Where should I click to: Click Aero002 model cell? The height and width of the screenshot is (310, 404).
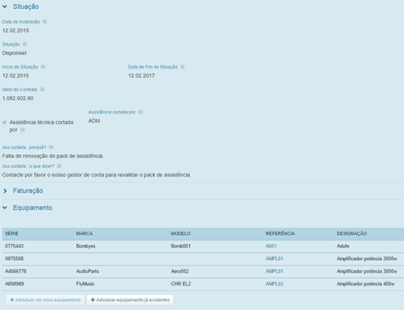[179, 271]
